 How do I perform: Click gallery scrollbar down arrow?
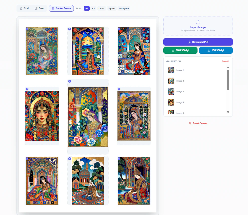(x=228, y=112)
